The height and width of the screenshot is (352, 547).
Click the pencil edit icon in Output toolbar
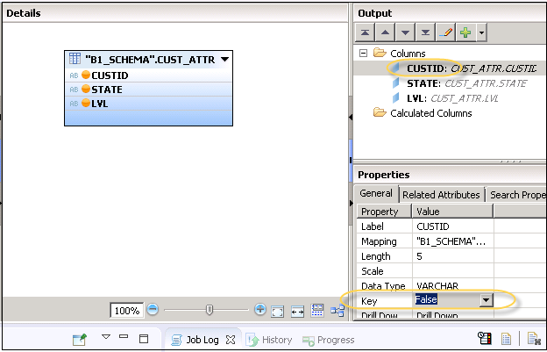pyautogui.click(x=445, y=32)
